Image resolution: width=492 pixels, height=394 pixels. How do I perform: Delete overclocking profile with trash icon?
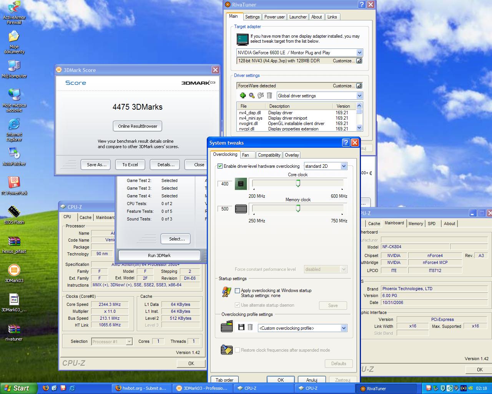pyautogui.click(x=250, y=327)
